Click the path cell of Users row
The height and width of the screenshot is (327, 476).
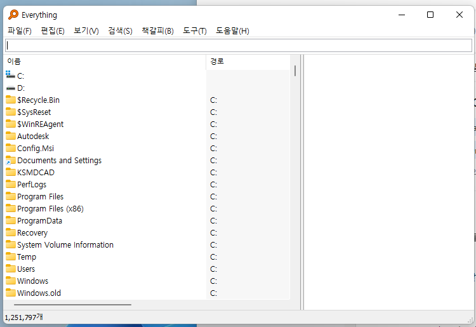coord(248,269)
